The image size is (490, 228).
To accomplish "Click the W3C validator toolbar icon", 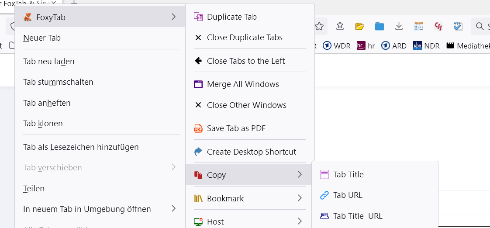I will pos(458,27).
